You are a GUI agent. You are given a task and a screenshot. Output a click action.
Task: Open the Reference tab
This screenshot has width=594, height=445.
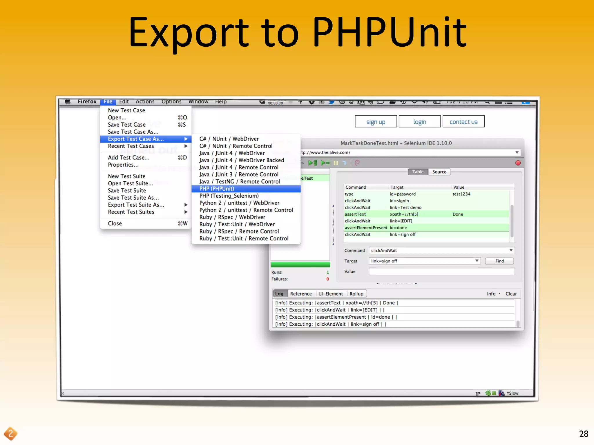click(301, 294)
